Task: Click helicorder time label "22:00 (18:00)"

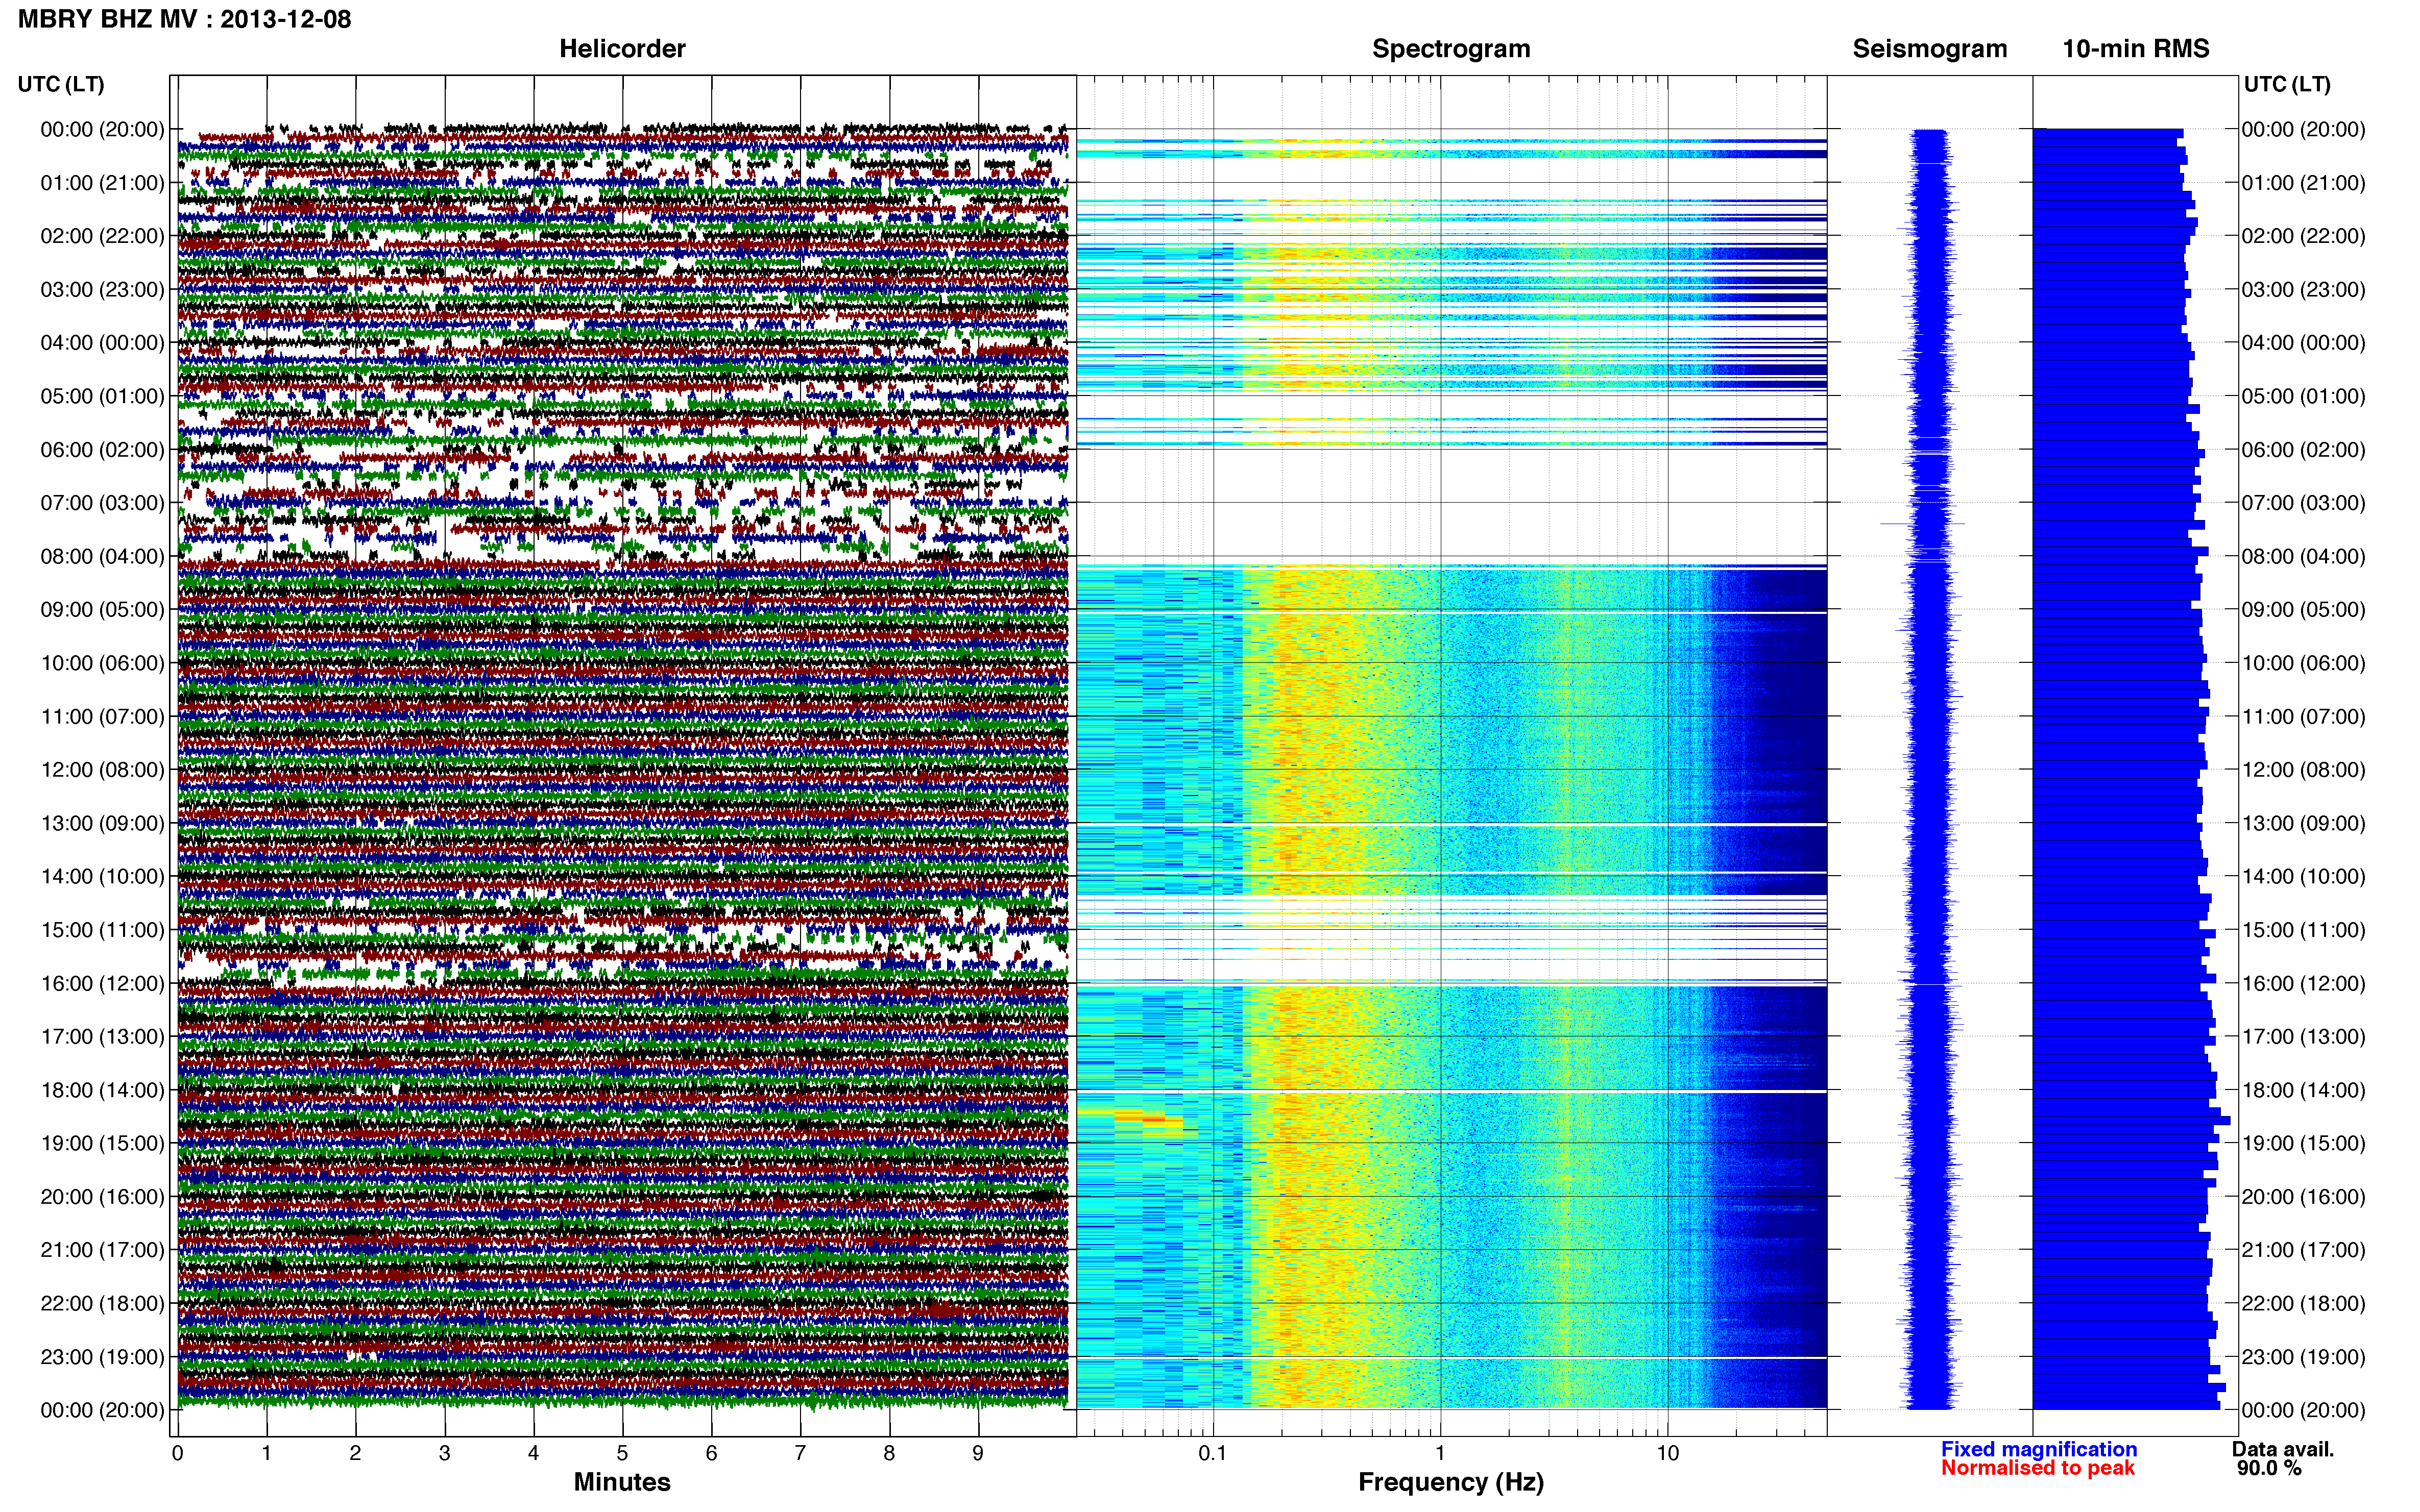Action: (102, 1304)
